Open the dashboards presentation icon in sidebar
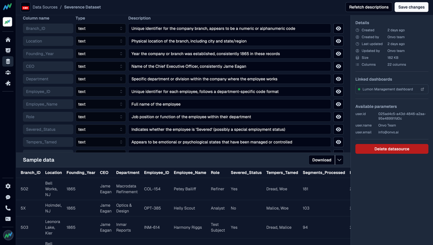 (x=8, y=51)
